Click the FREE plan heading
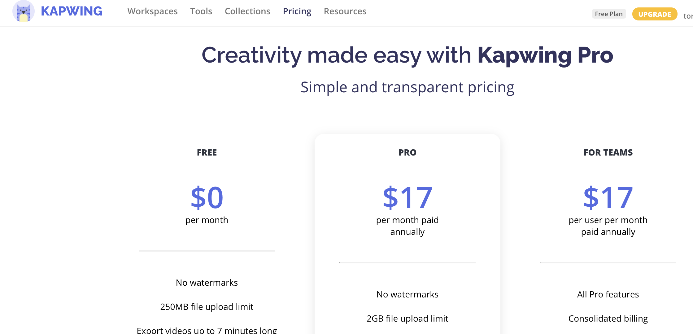The image size is (693, 334). 207,152
